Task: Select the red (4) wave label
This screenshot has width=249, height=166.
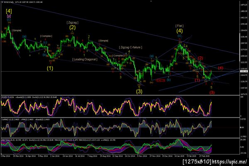Action: click(221, 68)
